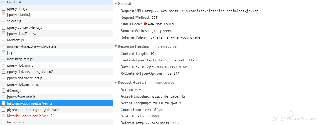Click the Request URL value text
Viewport: 317px width, 125px height.
pos(204,11)
